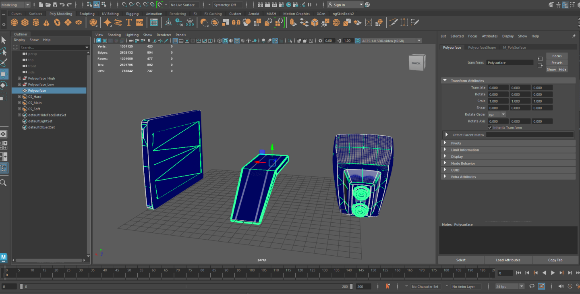This screenshot has width=580, height=294.
Task: Click the search magnifier in the toolbox
Action: click(x=3, y=183)
